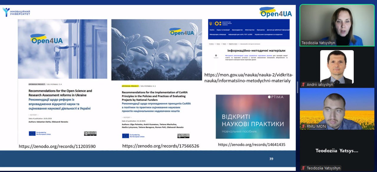Click the Ukrainian trident emblem in the ministry site header
This screenshot has width=377, height=172.
pyautogui.click(x=211, y=23)
